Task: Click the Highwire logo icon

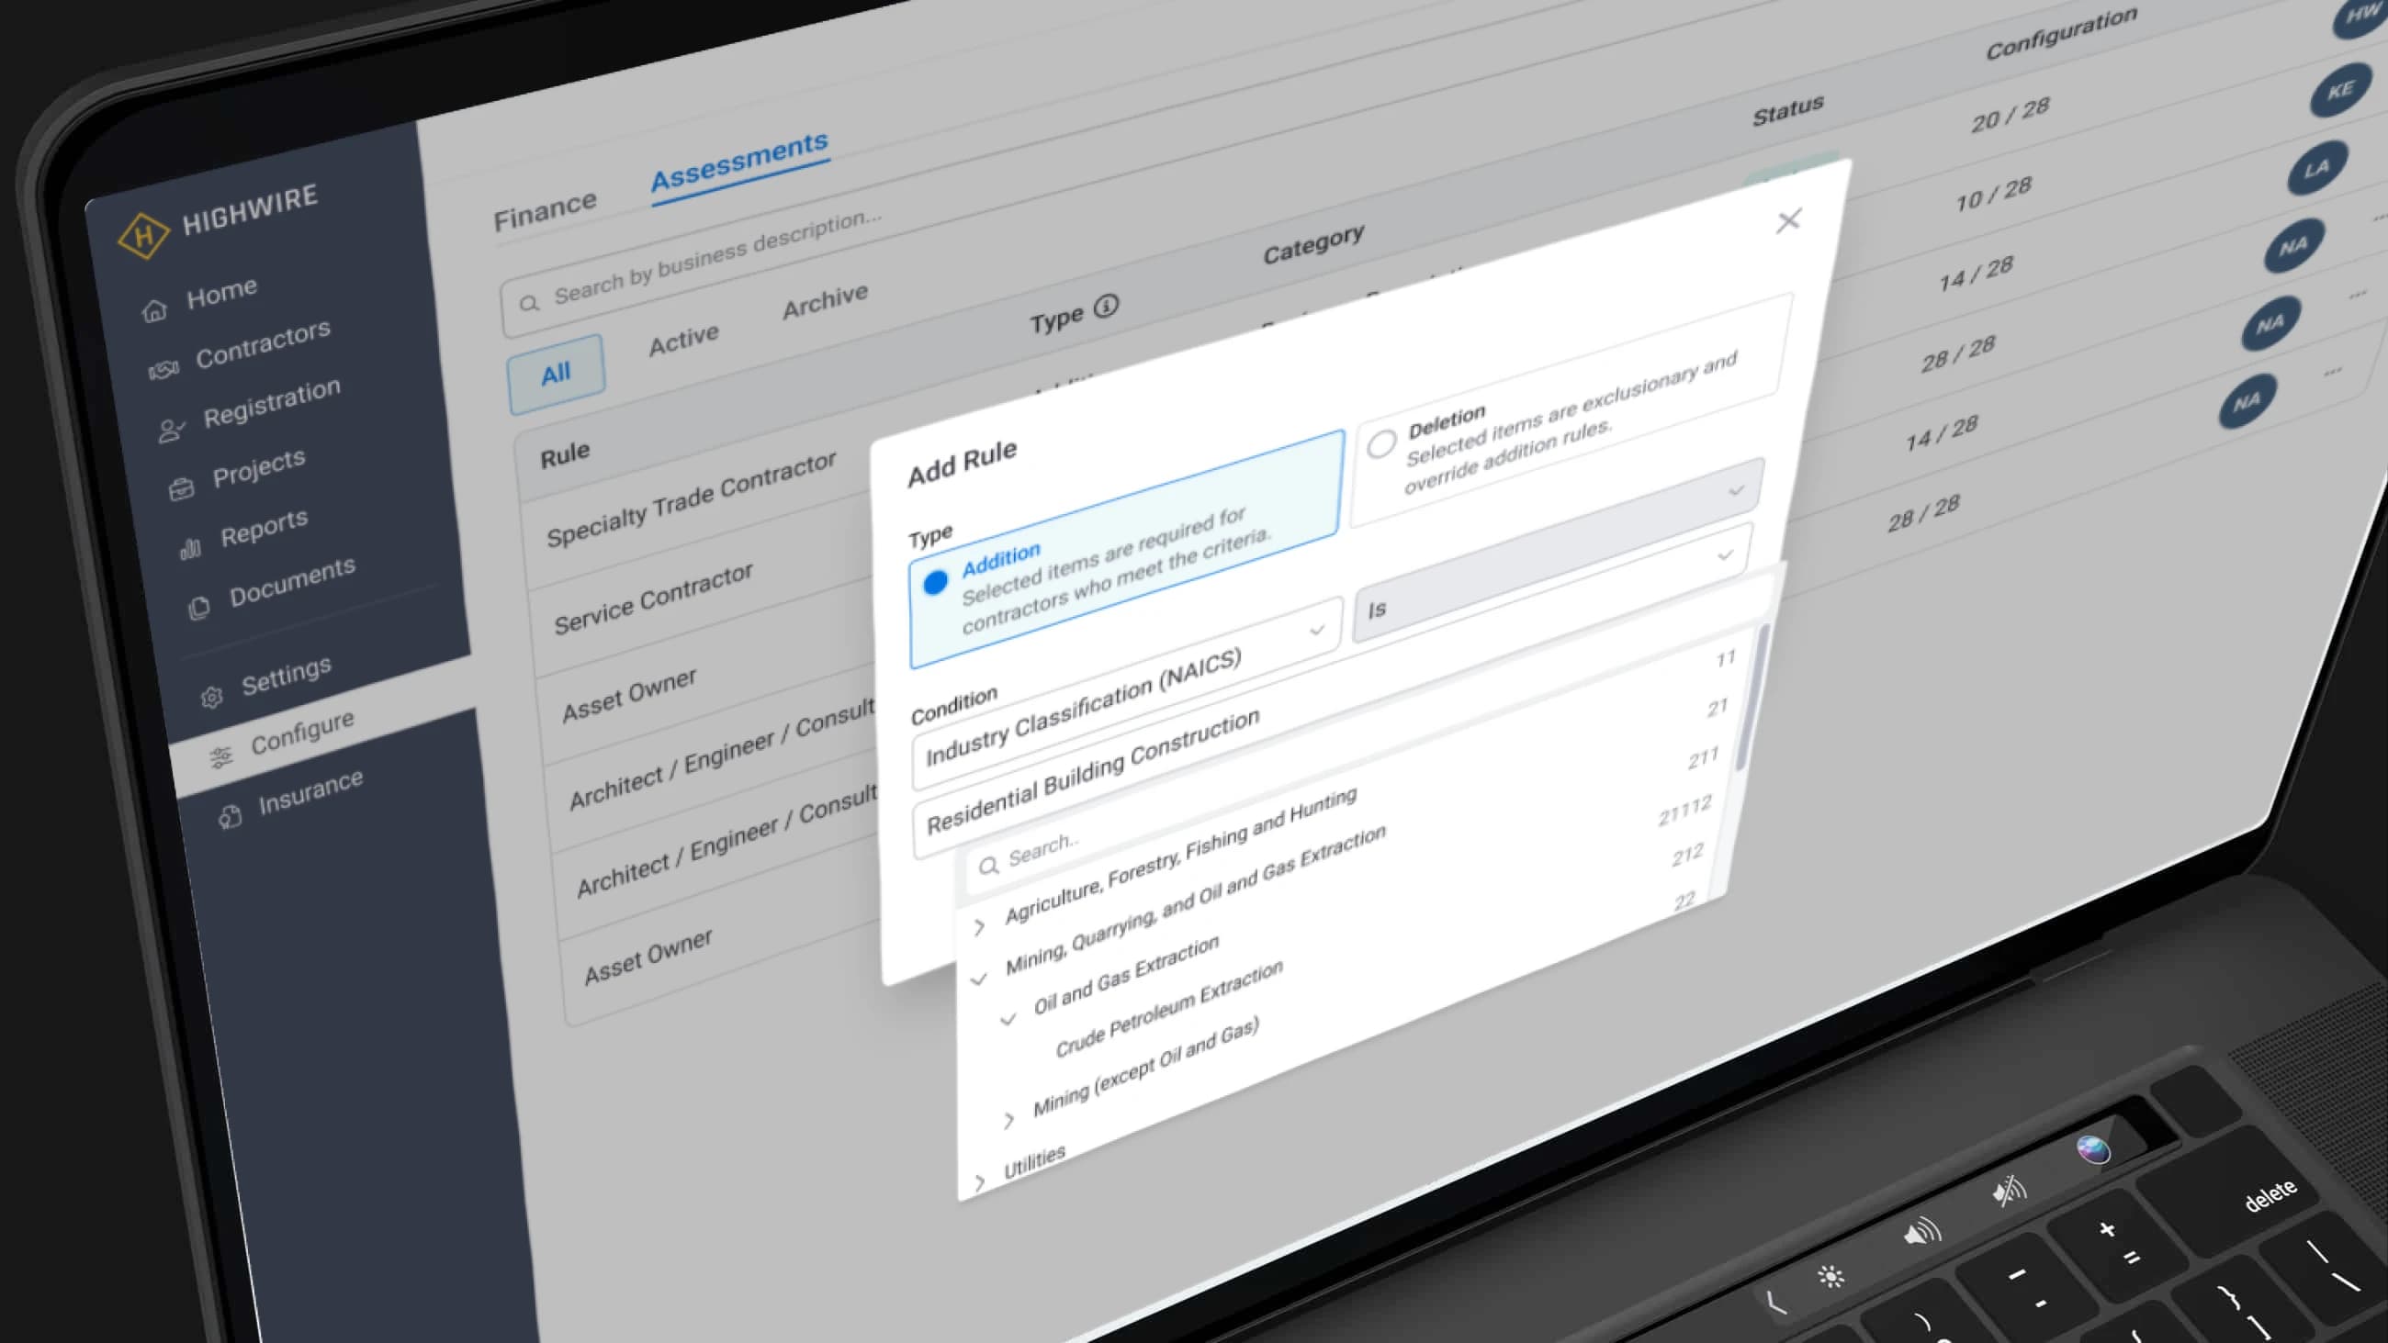Action: coord(143,235)
